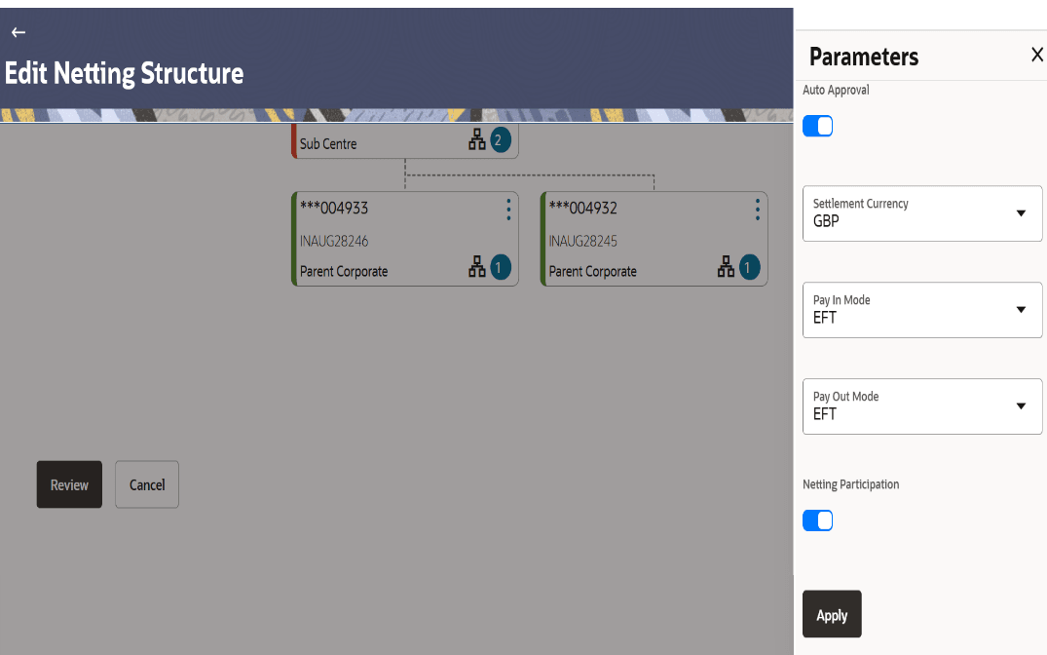The image size is (1047, 655).
Task: Click count badge on ***004932 node
Action: [749, 267]
